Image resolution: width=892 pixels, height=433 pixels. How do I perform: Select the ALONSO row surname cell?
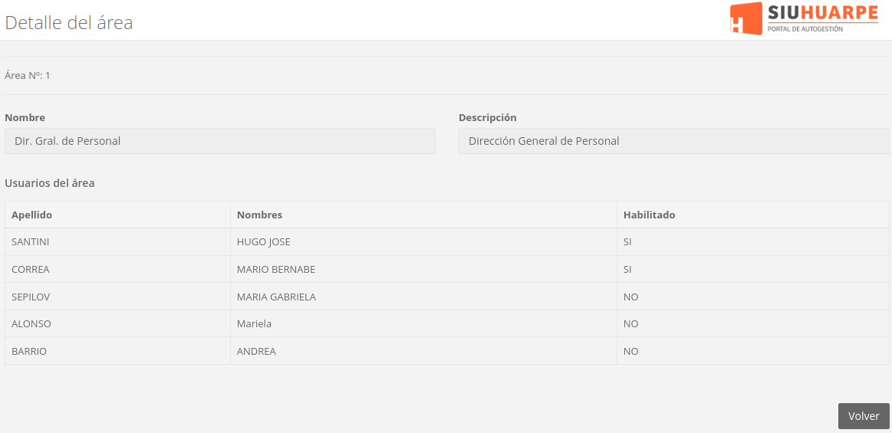click(x=31, y=324)
